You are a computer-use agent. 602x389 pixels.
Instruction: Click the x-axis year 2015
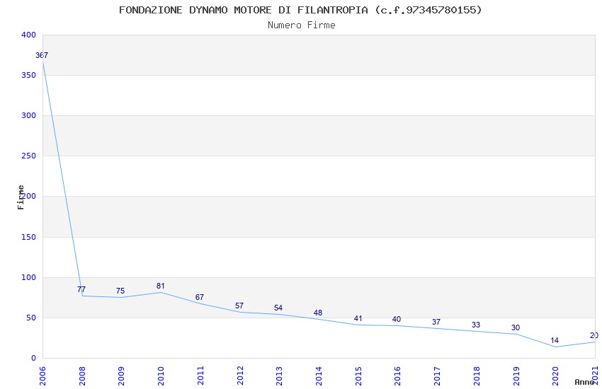point(358,376)
